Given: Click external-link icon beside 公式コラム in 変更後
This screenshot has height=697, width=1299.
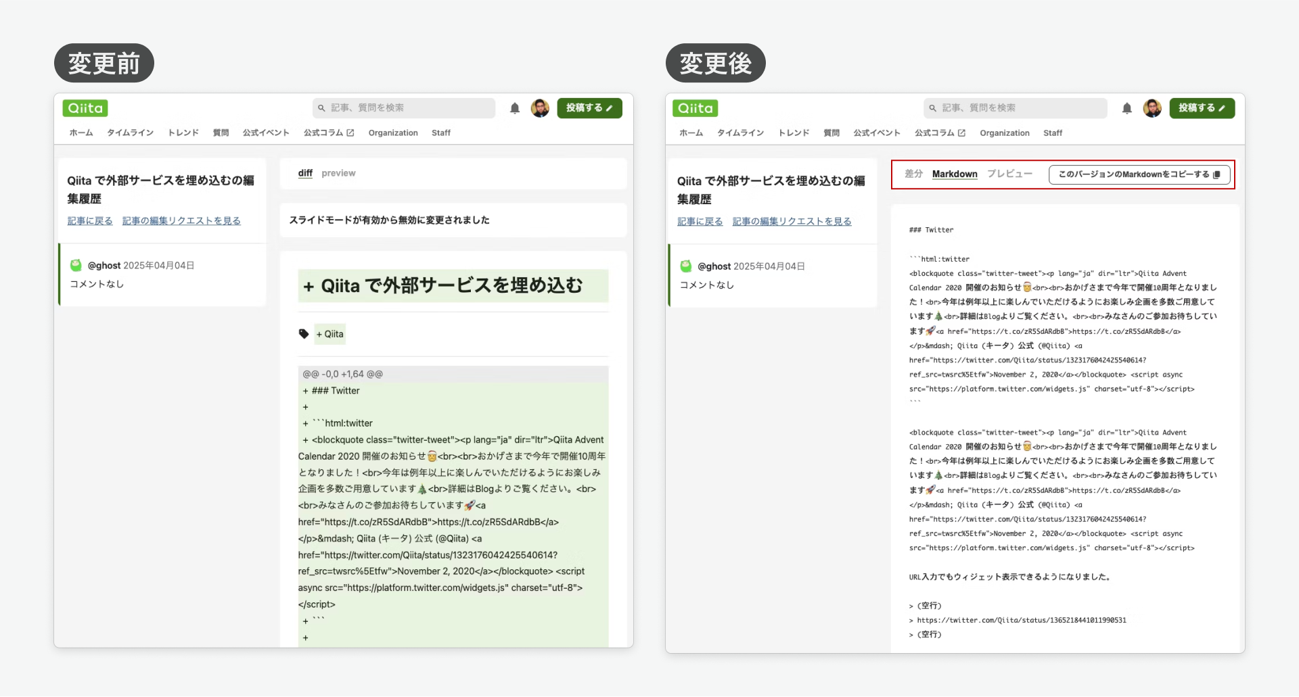Looking at the screenshot, I should [961, 133].
